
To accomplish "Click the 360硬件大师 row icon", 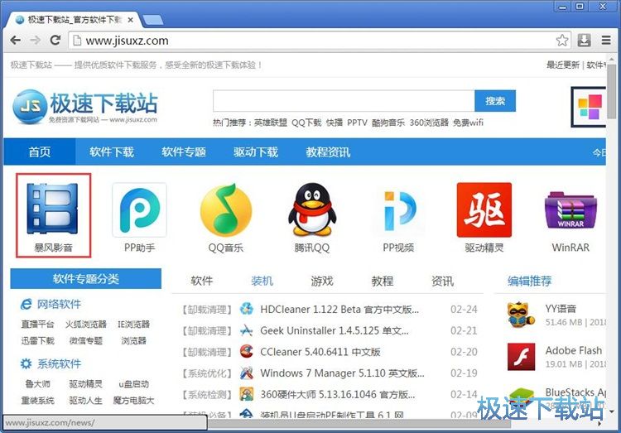I will (247, 394).
